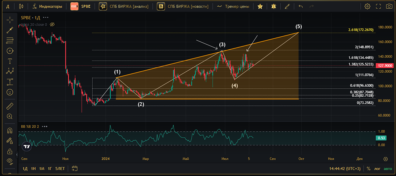Expand the SPBE 1Д legend options menu
The image size is (396, 176).
[46, 18]
